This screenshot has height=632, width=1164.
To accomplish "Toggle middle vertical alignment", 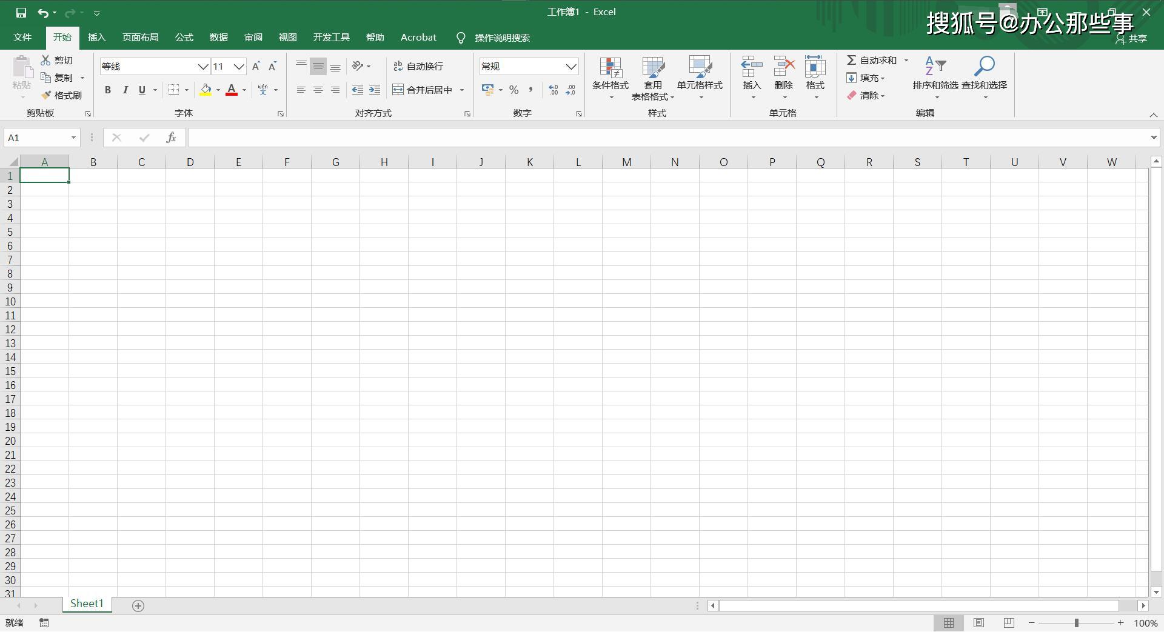I will point(318,66).
